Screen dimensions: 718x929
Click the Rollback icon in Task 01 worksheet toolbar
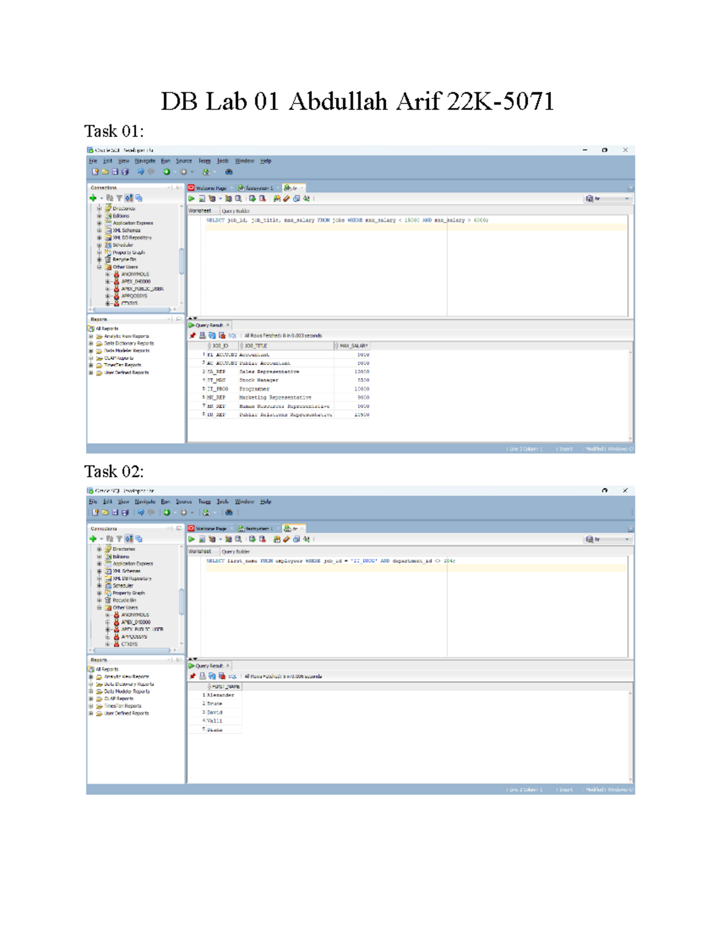262,199
